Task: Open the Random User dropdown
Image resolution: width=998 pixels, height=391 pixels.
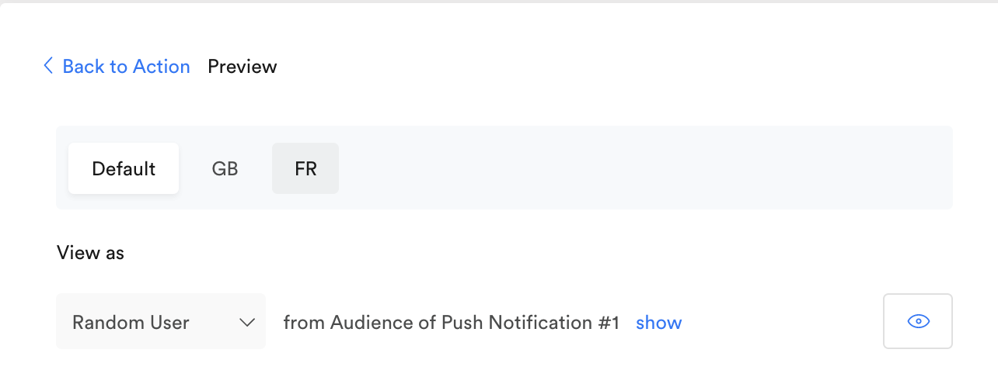Action: click(161, 321)
